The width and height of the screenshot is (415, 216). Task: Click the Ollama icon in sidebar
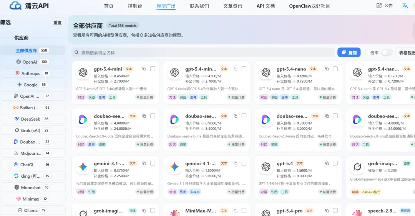coord(20,210)
